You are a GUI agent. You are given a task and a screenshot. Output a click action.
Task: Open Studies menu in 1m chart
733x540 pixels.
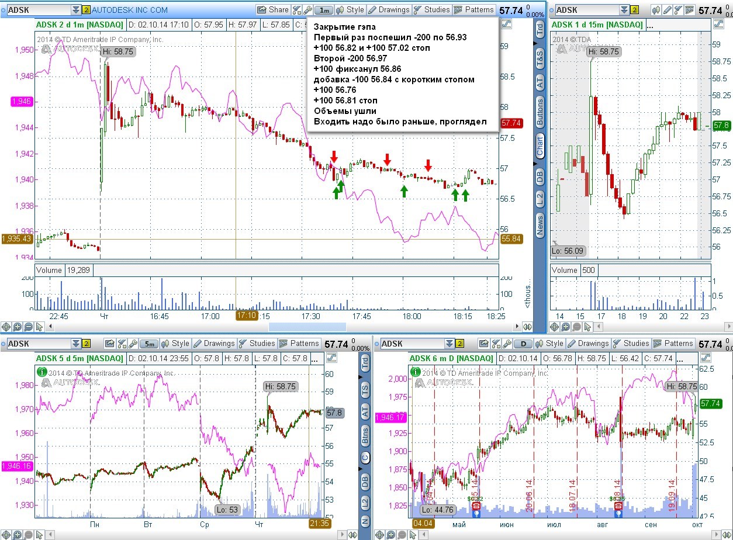(431, 9)
